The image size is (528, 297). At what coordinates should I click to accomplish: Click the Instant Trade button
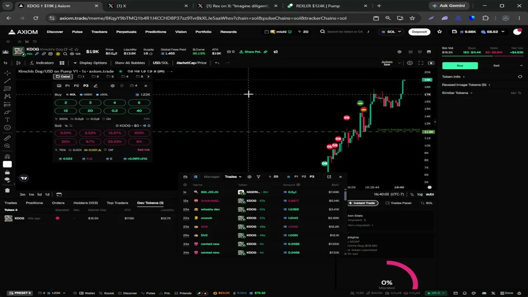click(x=362, y=203)
